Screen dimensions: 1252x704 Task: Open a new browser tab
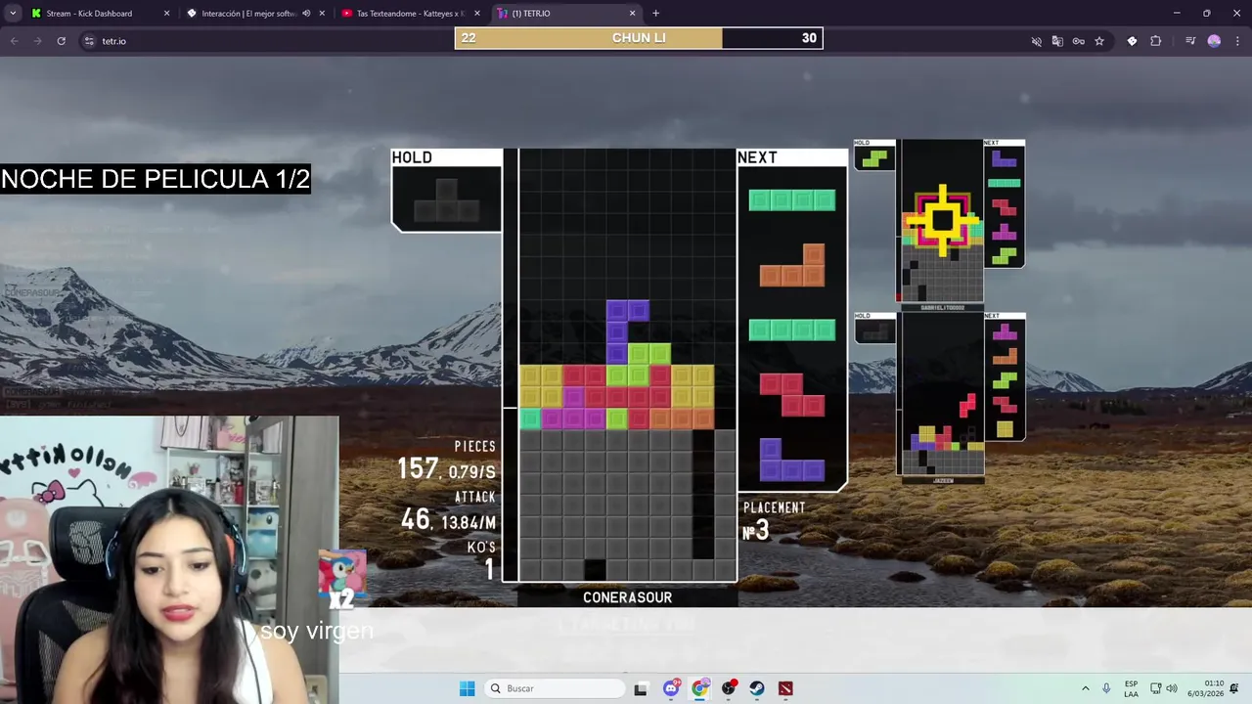[x=655, y=14]
